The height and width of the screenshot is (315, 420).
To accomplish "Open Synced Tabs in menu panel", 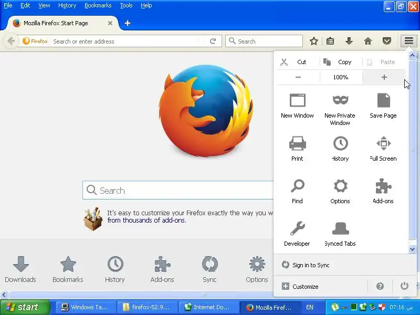I will coord(340,234).
